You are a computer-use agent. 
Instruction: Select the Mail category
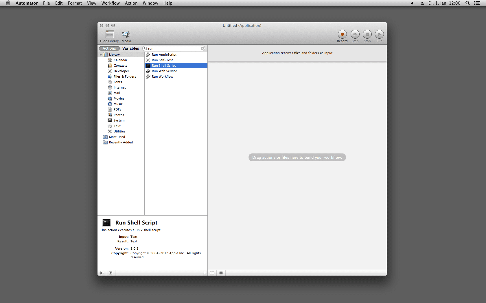pyautogui.click(x=121, y=93)
